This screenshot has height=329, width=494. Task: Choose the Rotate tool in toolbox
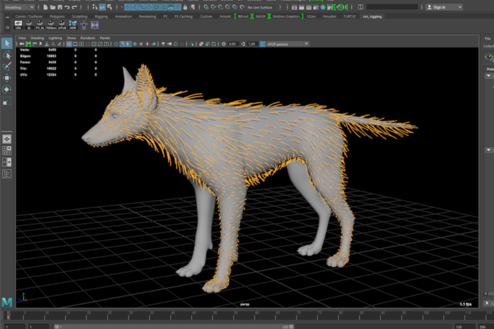click(x=6, y=89)
